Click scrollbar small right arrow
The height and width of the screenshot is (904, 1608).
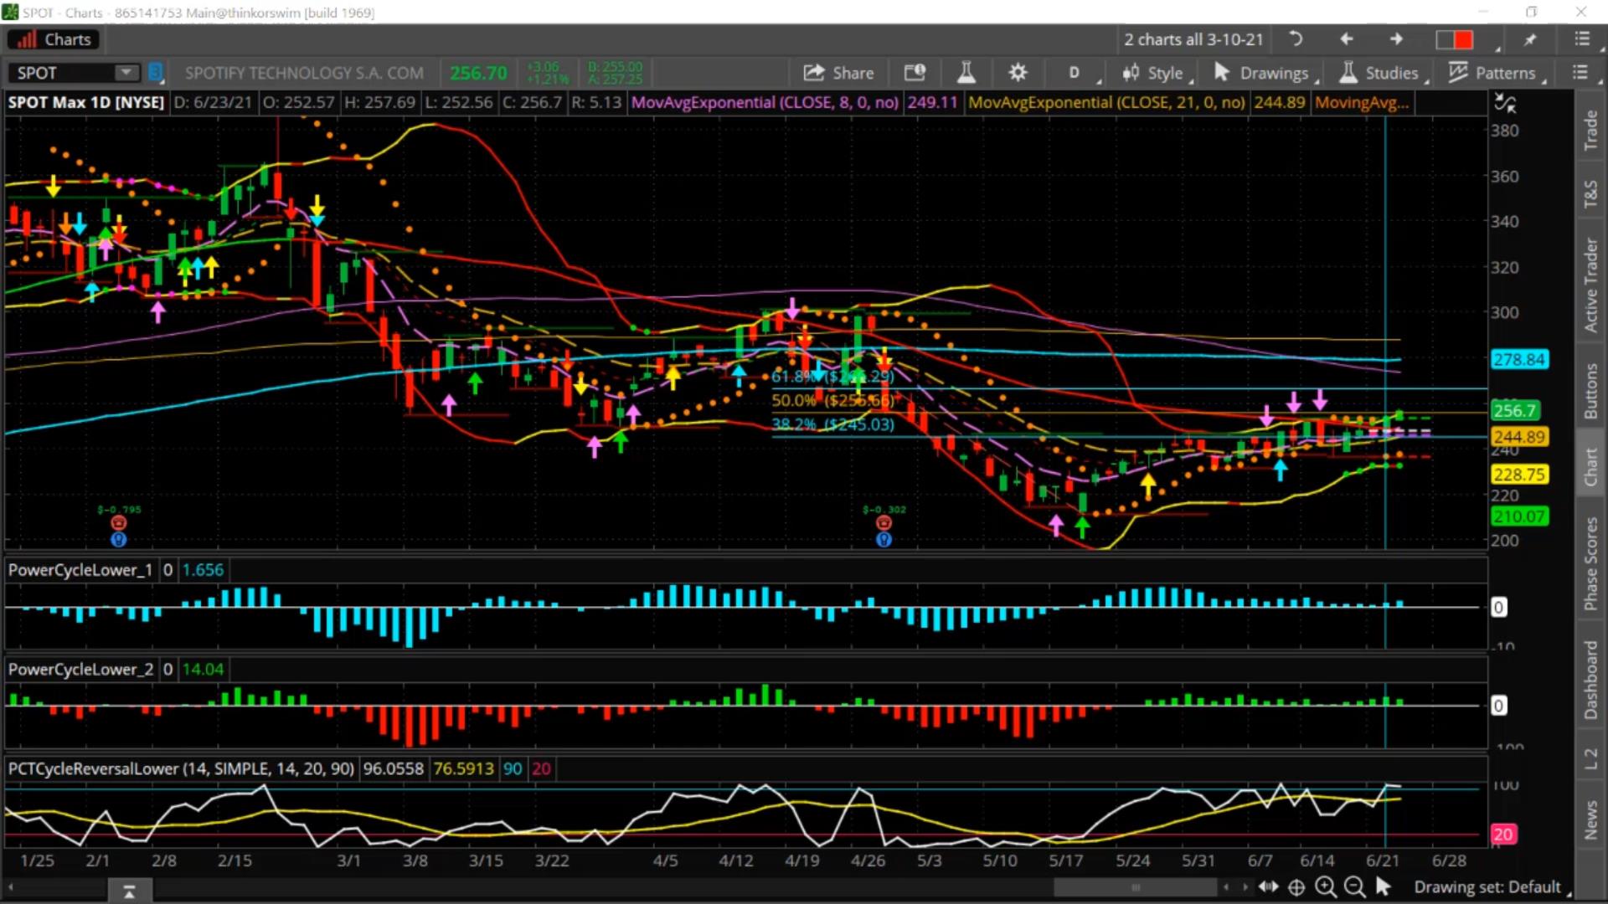tap(1245, 887)
